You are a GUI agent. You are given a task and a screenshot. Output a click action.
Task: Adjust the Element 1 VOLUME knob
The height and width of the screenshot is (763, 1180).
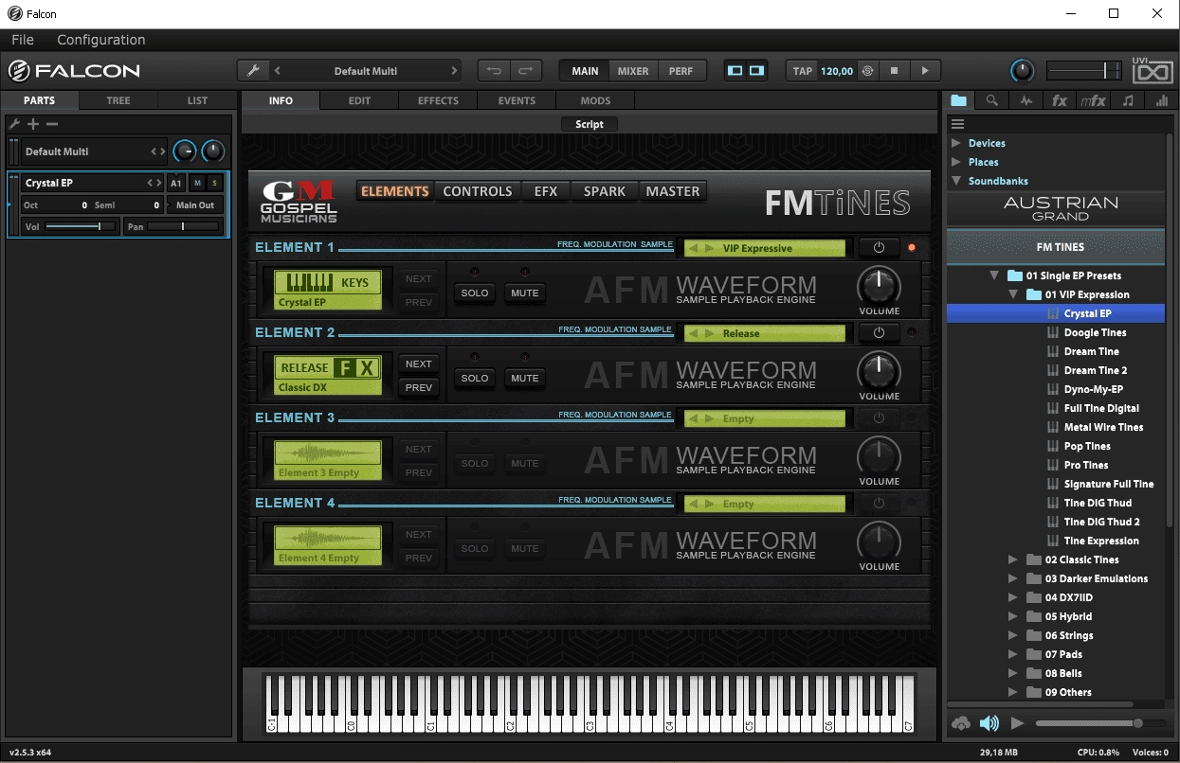[x=879, y=285]
